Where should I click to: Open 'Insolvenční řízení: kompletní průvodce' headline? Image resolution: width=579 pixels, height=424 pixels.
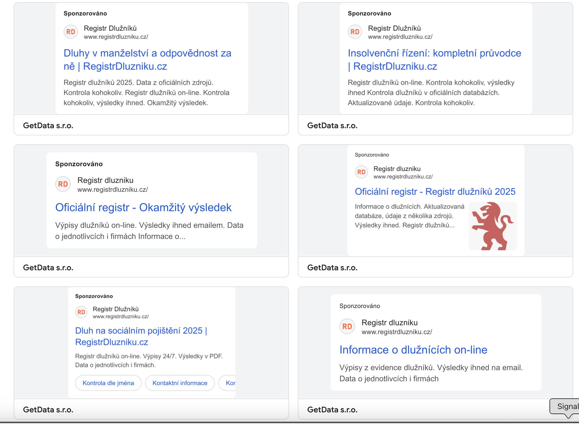tap(434, 60)
